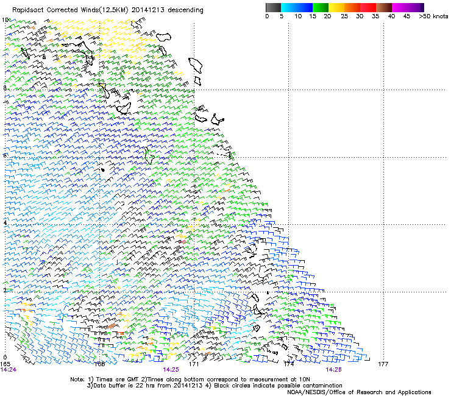Click the orange 25-30 knots legend swatch
This screenshot has width=451, height=396.
pos(352,7)
